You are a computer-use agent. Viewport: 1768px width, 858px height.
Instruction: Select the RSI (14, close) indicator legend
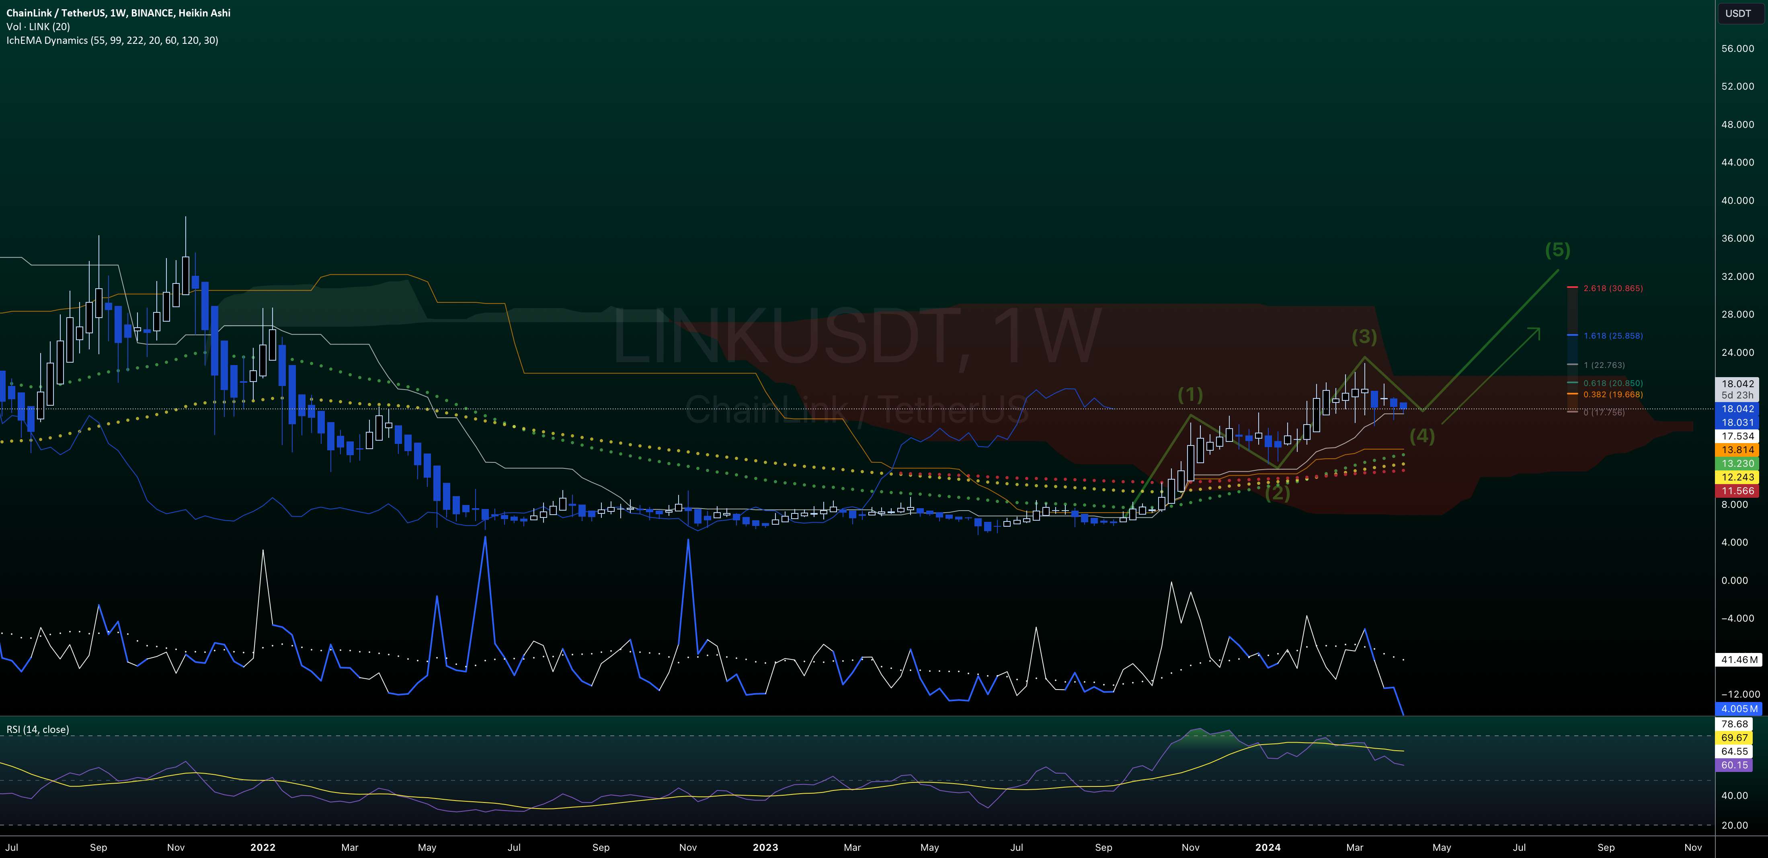pyautogui.click(x=38, y=729)
